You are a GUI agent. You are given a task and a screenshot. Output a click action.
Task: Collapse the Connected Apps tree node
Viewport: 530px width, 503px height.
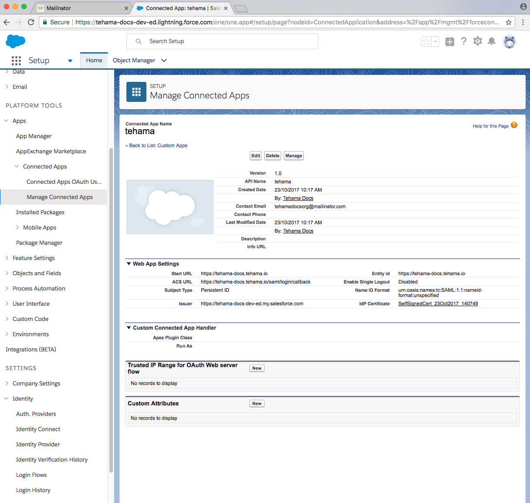[x=17, y=167]
